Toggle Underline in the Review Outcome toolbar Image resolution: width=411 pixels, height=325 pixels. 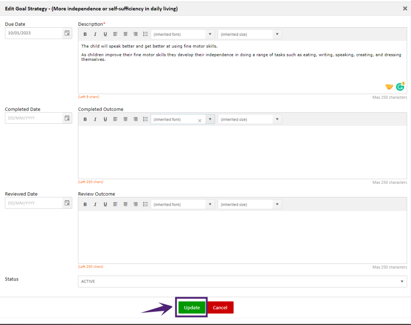tap(105, 205)
